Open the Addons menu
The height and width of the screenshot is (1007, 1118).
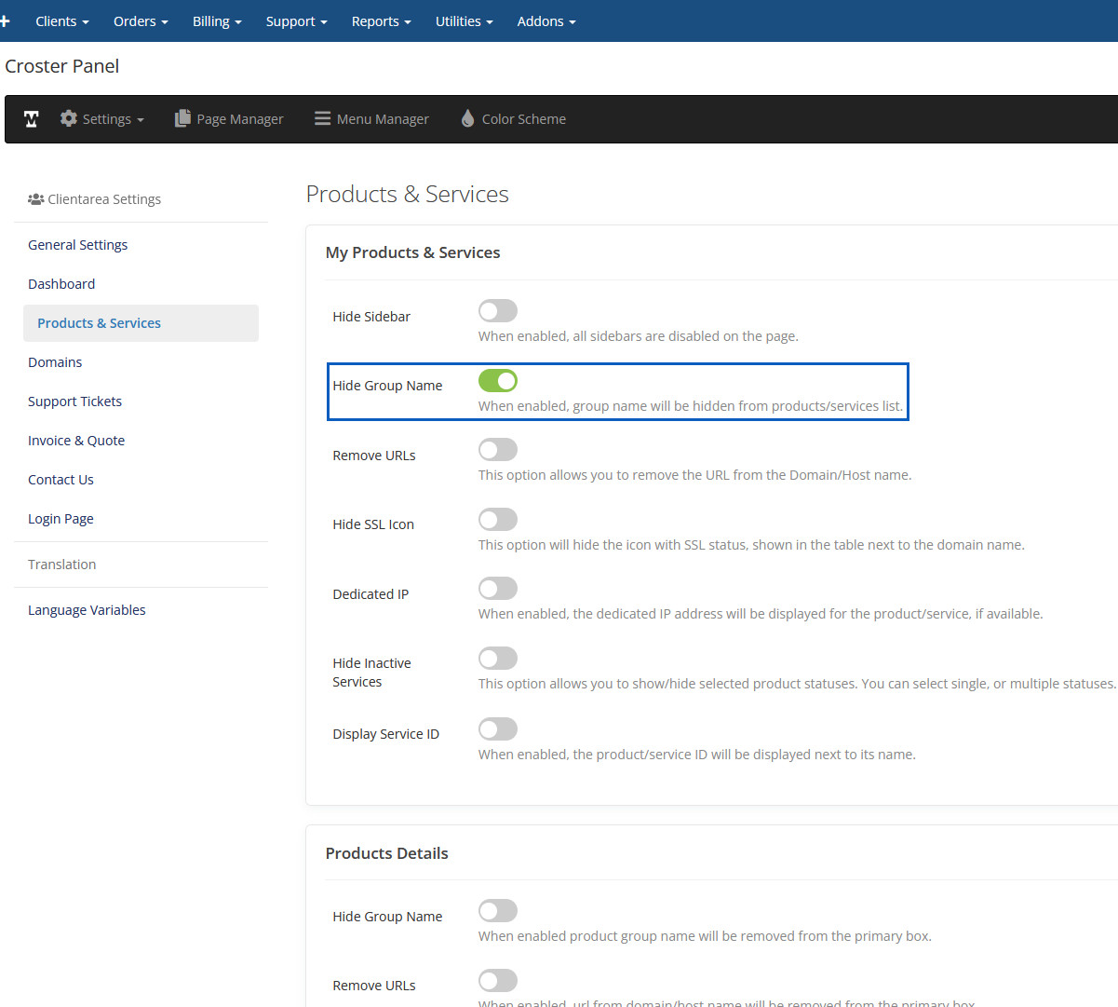546,21
